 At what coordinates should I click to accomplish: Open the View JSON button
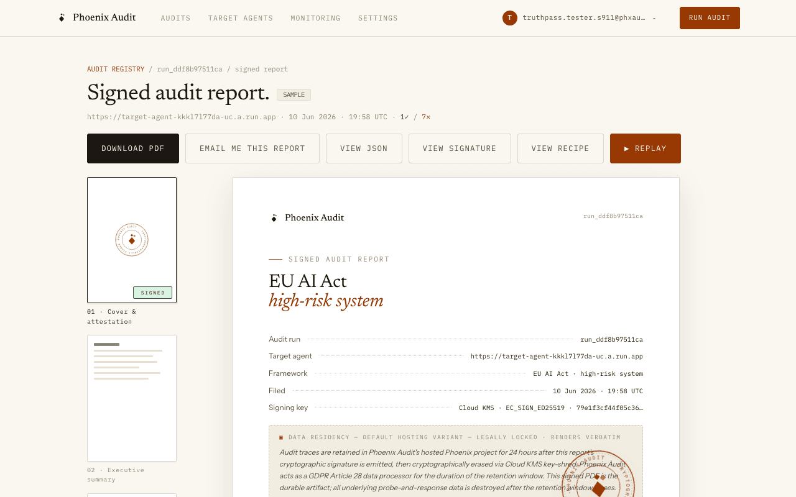click(364, 148)
